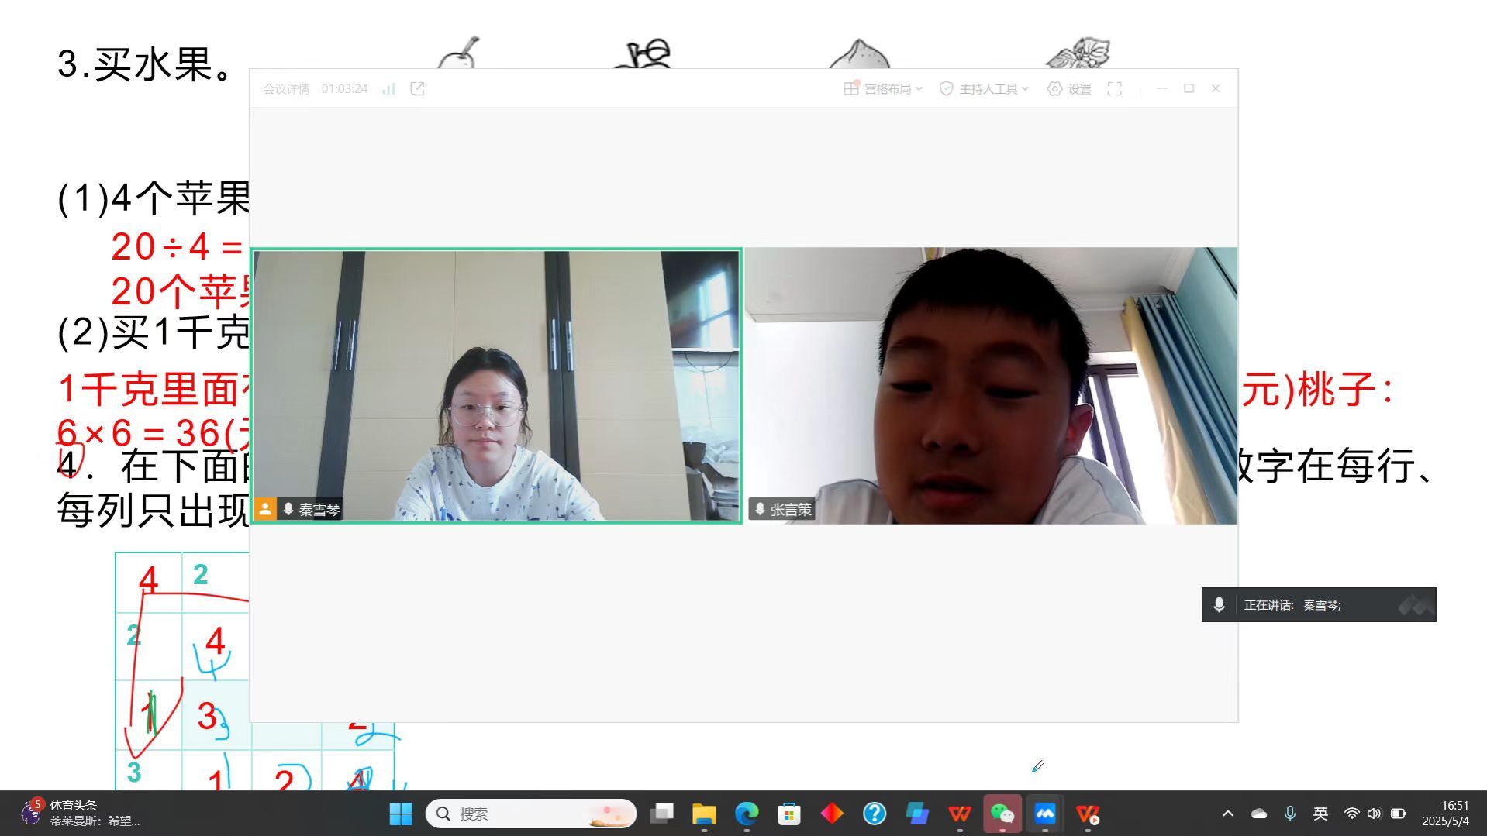This screenshot has width=1487, height=836.
Task: Open WeChat from the taskbar
Action: tap(1002, 814)
